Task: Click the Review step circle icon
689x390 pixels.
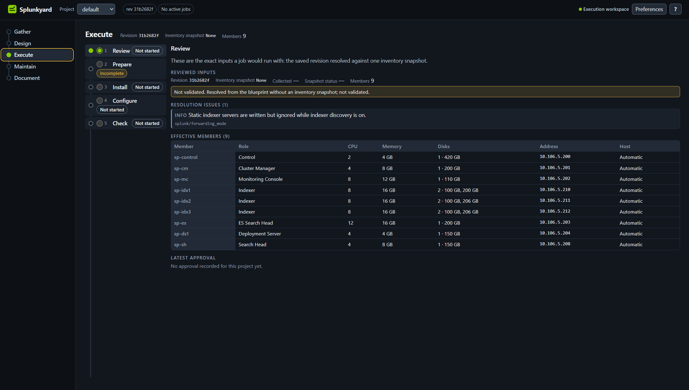Action: (x=100, y=51)
